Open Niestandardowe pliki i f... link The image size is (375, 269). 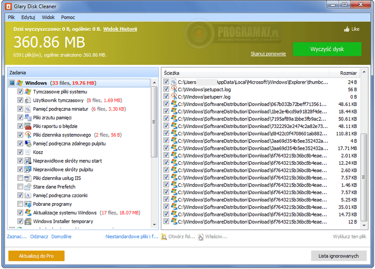click(132, 237)
